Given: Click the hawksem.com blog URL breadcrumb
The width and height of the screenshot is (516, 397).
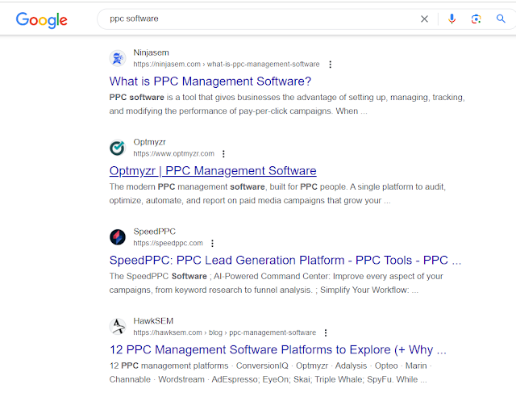Looking at the screenshot, I should pyautogui.click(x=225, y=332).
